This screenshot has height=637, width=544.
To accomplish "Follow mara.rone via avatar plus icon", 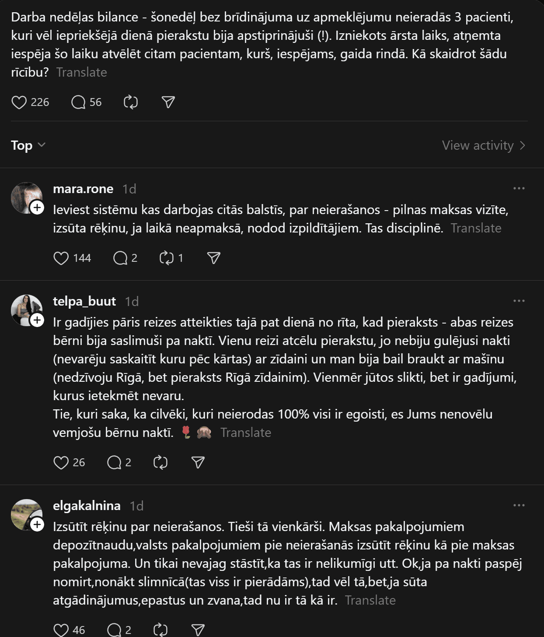I will [x=37, y=208].
